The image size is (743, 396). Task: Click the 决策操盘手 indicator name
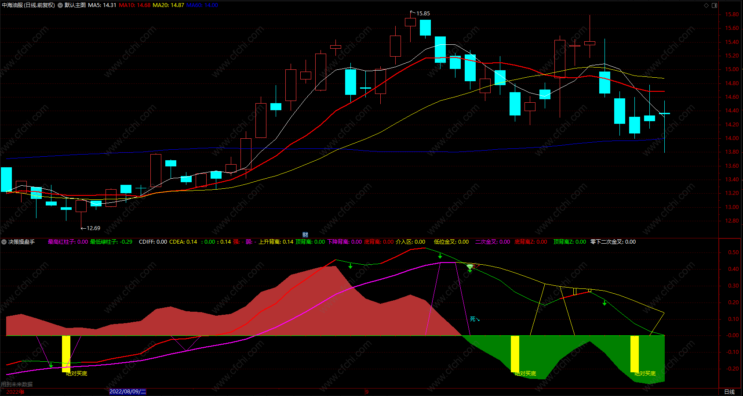[x=22, y=242]
